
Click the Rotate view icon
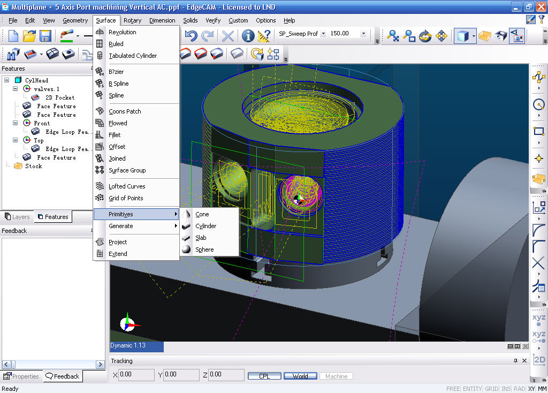(x=425, y=36)
